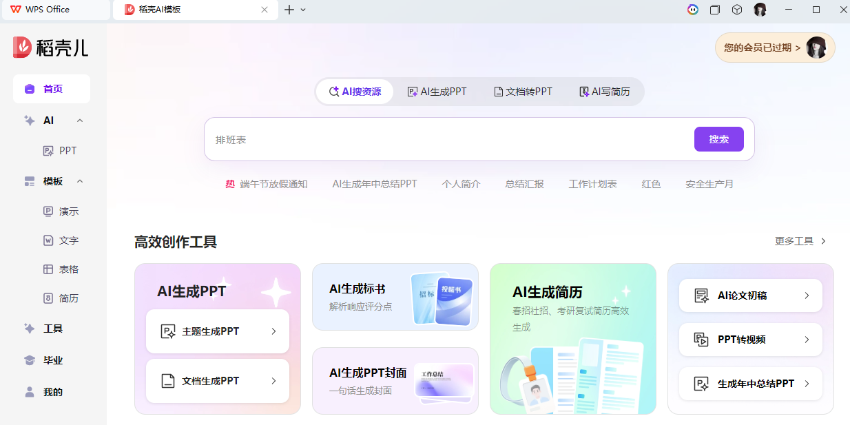850x425 pixels.
Task: Click the 个人简介 suggestion
Action: click(x=461, y=184)
